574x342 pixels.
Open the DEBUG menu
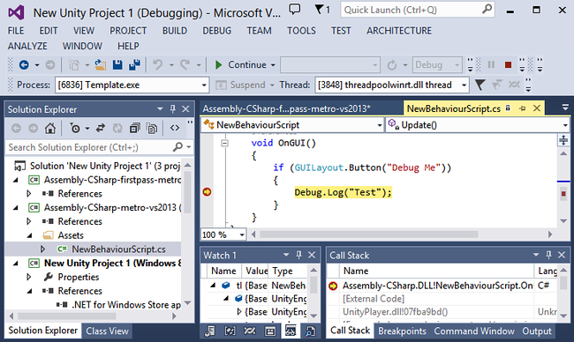coord(216,31)
